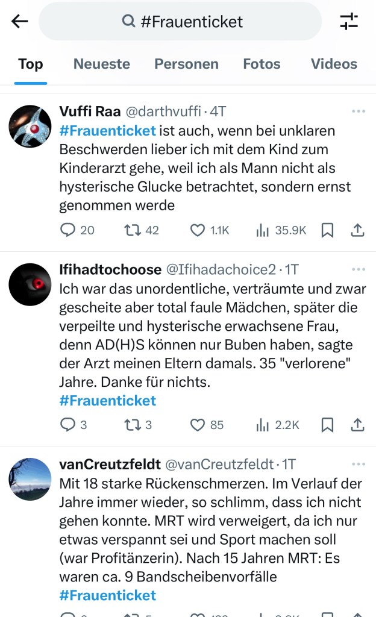
Task: Open the Fotos tab
Action: point(262,64)
